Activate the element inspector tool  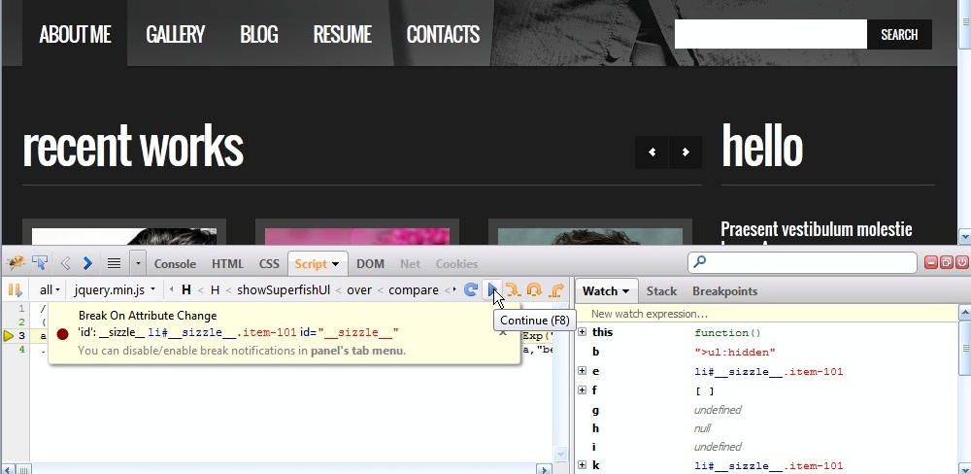pos(40,263)
